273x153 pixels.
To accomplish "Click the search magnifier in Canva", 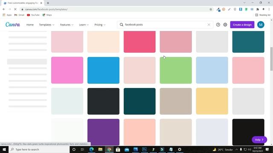I will coord(121,25).
